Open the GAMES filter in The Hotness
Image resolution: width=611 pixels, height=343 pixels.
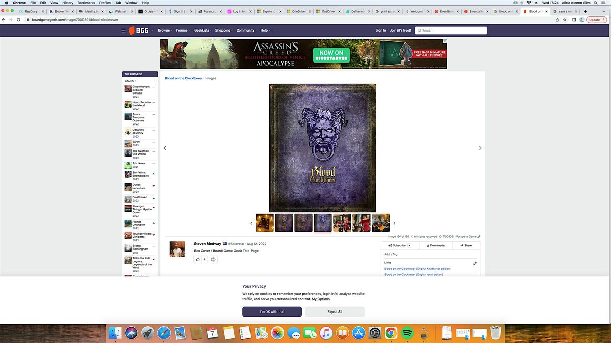(x=130, y=81)
